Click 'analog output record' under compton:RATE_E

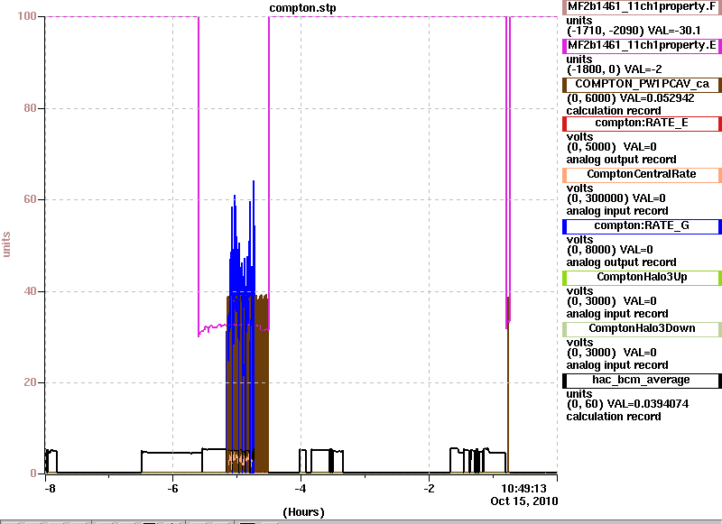coord(621,160)
